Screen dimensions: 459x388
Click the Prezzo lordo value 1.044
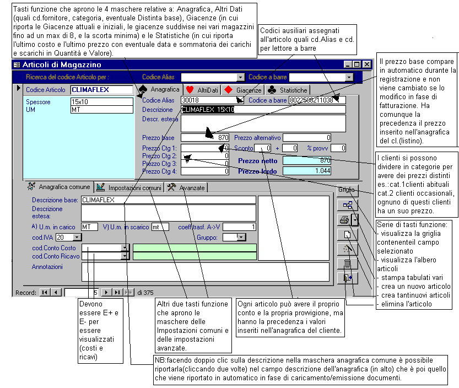click(307, 171)
